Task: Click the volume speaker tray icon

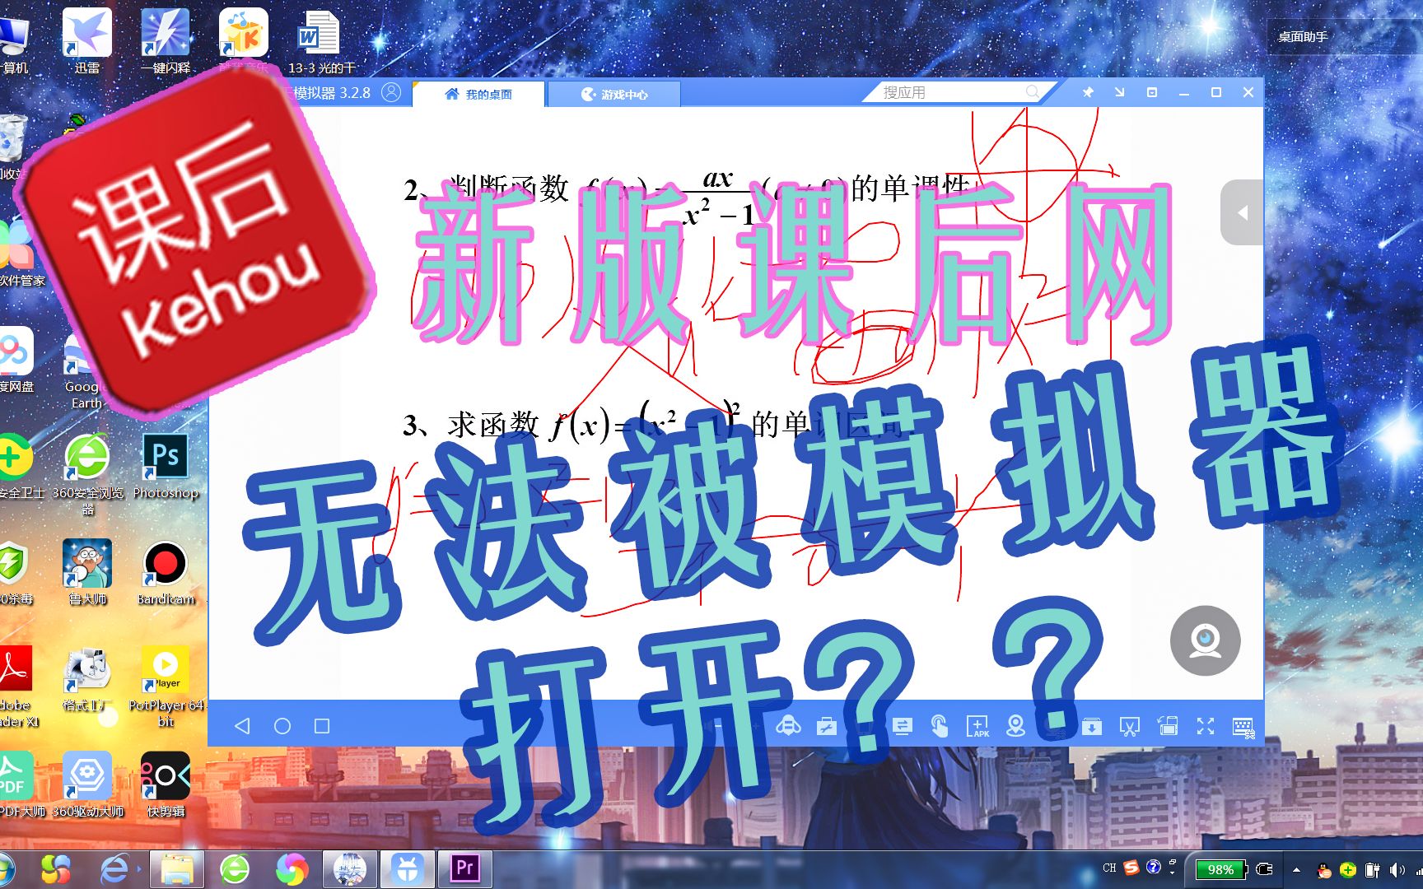Action: click(x=1397, y=869)
